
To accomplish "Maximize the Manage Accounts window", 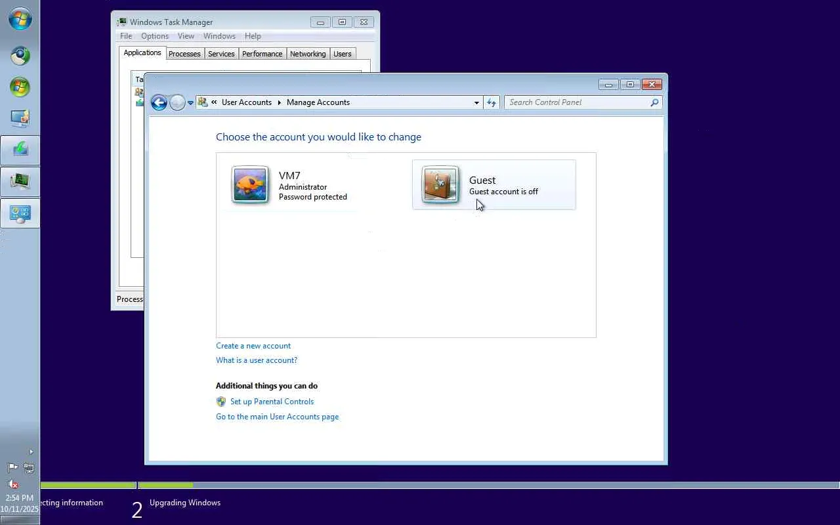I will click(x=630, y=85).
